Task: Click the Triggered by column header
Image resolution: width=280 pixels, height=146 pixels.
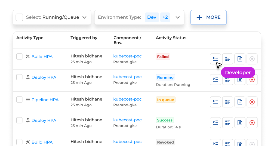Action: click(x=84, y=38)
